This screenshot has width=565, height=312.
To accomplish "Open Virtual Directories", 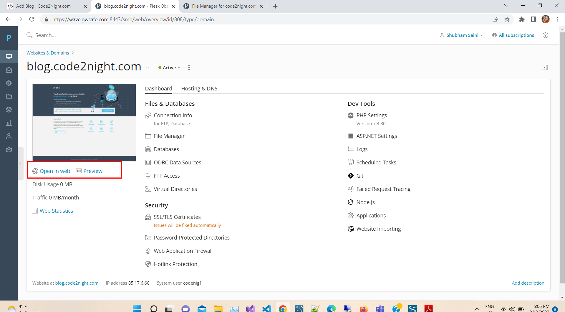I will point(175,189).
